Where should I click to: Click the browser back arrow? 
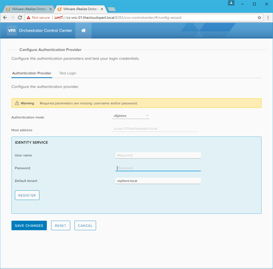click(x=5, y=18)
